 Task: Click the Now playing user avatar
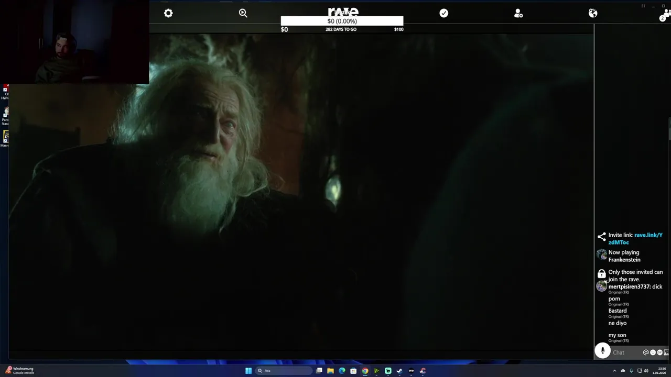(x=602, y=255)
